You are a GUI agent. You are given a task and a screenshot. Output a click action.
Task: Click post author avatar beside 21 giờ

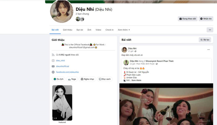124,50
